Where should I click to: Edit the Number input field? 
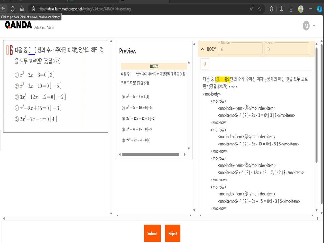tap(240, 49)
